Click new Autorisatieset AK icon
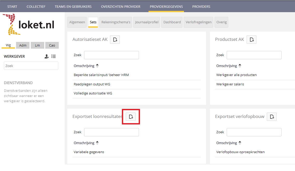Viewport: 295px width, 171px height. pos(115,40)
